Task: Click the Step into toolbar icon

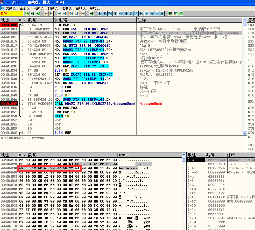Action: click(60, 14)
